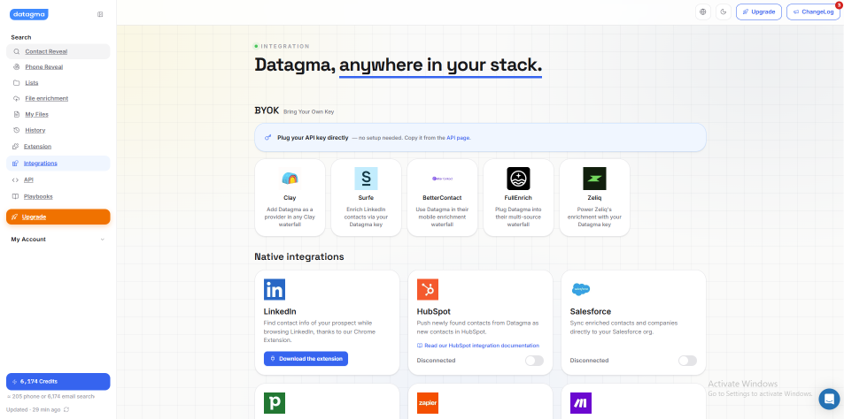The image size is (844, 419).
Task: Toggle the Salesforce connection switch
Action: 687,361
